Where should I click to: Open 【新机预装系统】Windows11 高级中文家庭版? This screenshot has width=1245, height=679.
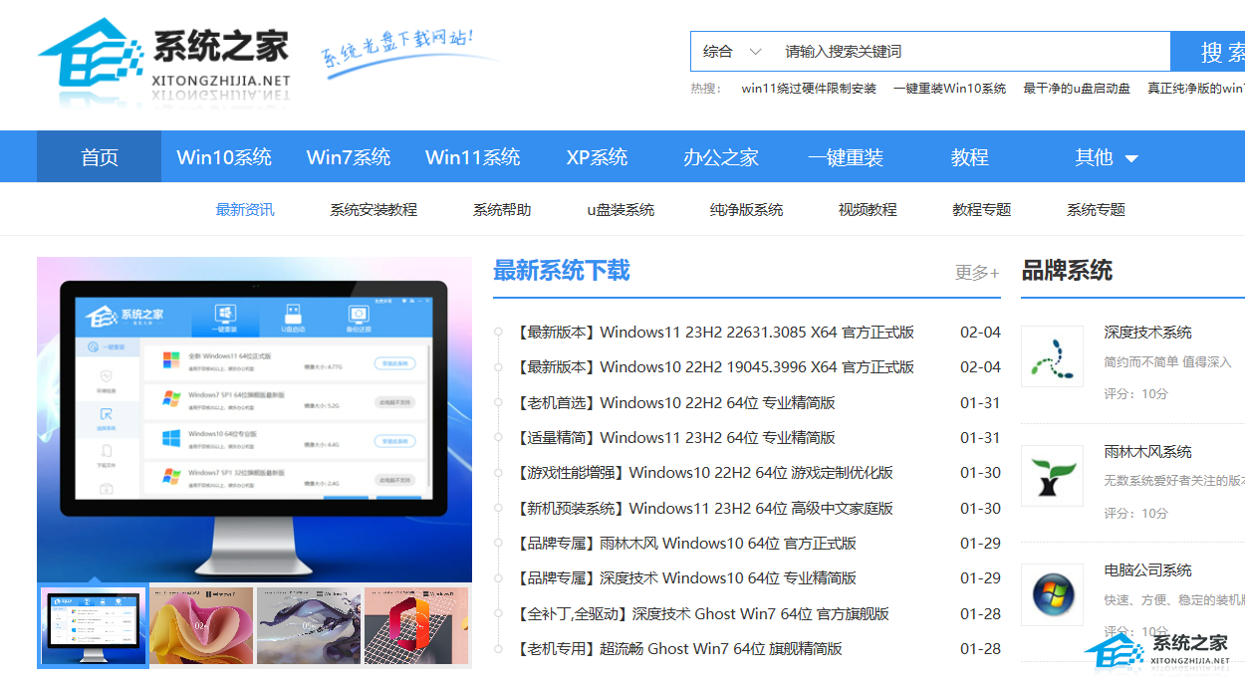pos(704,509)
